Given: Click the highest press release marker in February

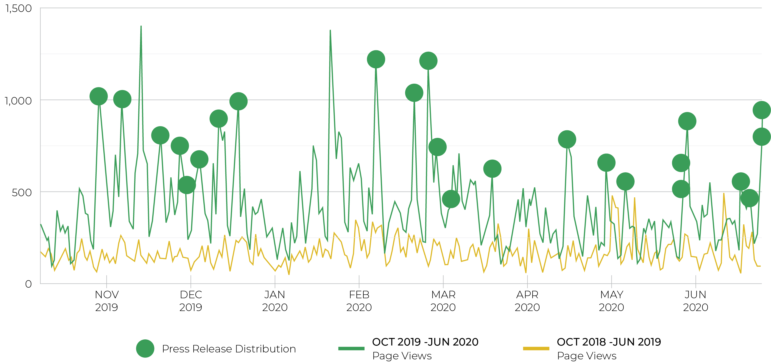Looking at the screenshot, I should [376, 59].
